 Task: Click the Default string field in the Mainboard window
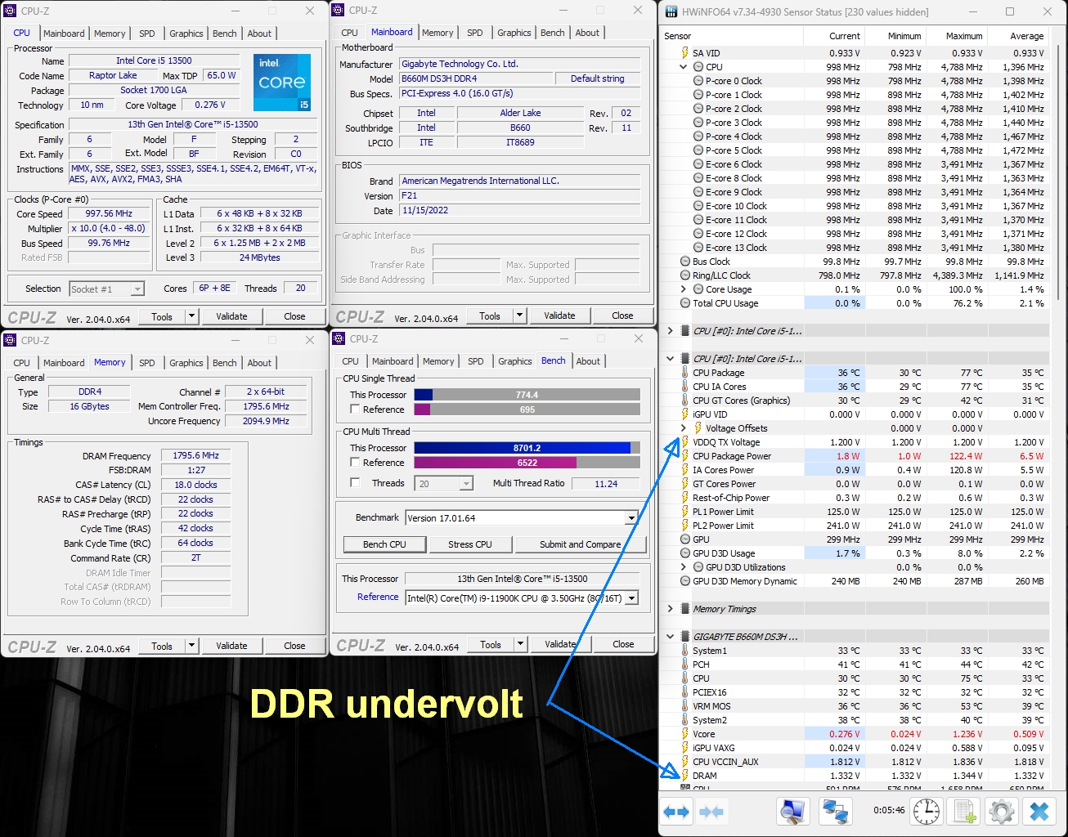(x=597, y=78)
